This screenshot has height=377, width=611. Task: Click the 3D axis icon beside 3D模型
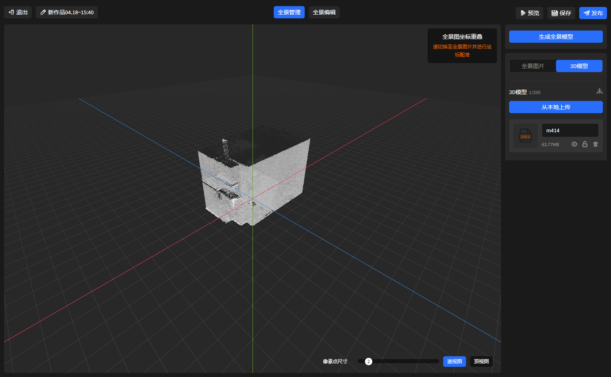(x=599, y=91)
